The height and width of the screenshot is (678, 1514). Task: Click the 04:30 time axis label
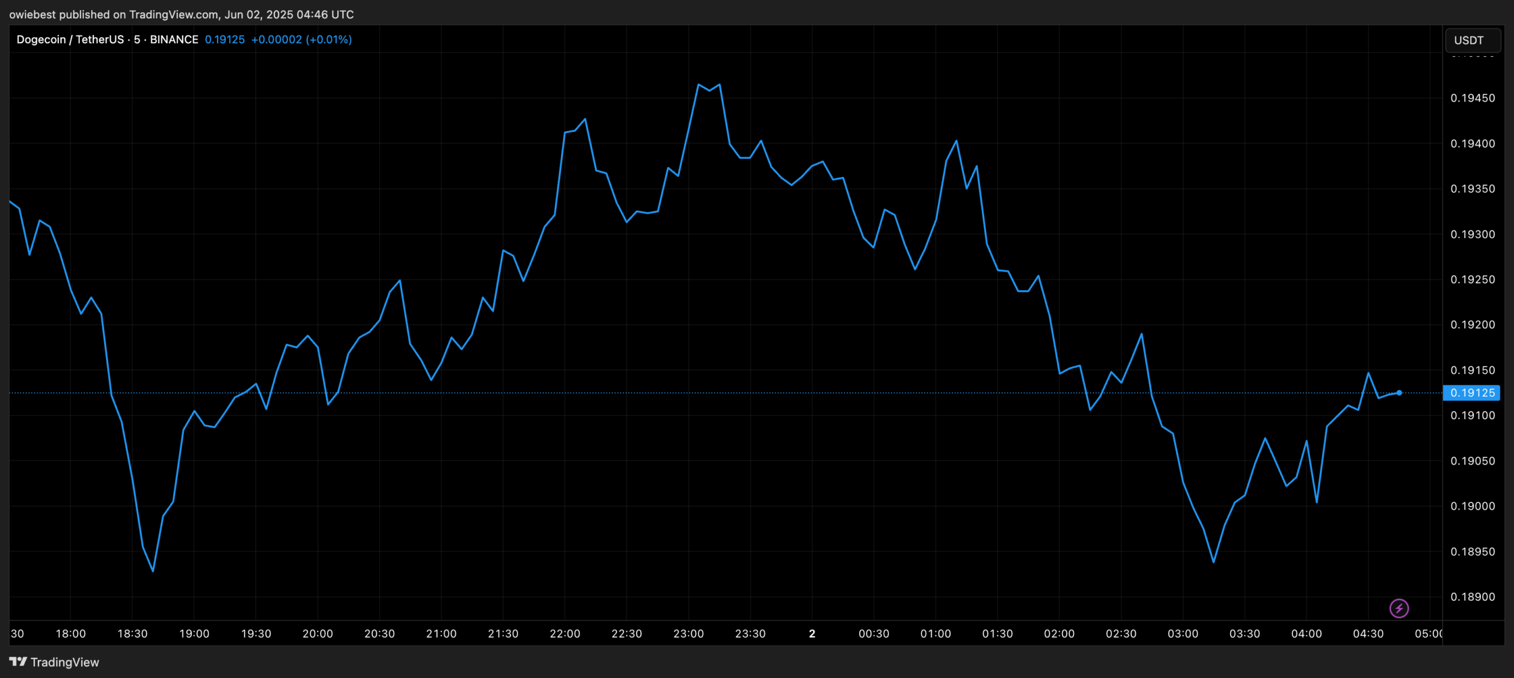pos(1368,634)
